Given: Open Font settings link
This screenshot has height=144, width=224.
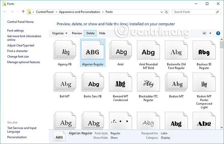Looking at the screenshot, I should click(x=16, y=30).
